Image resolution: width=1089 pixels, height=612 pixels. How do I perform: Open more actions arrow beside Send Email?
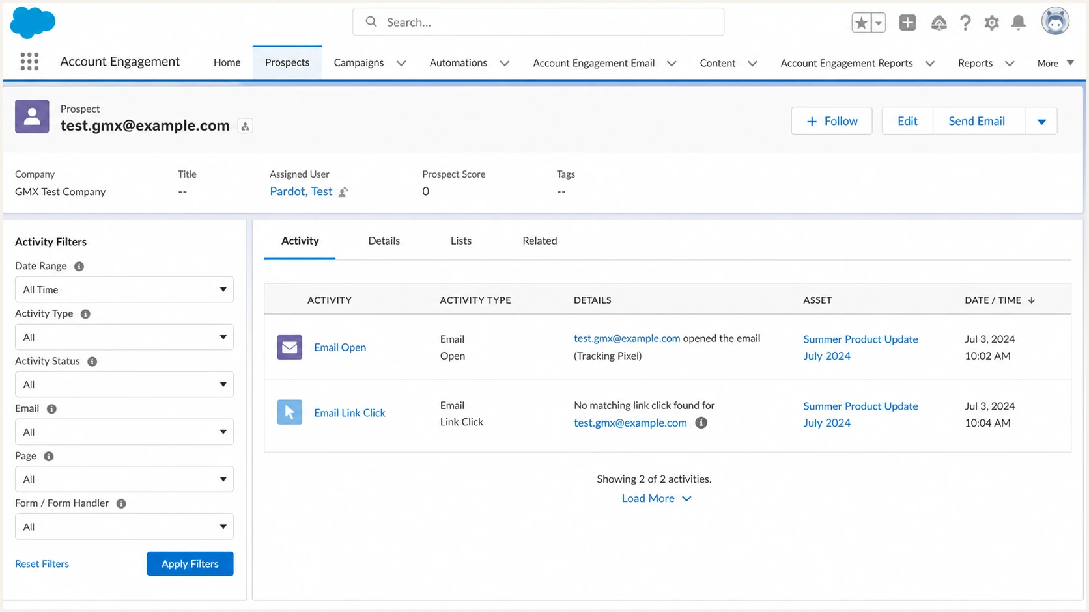[1041, 121]
